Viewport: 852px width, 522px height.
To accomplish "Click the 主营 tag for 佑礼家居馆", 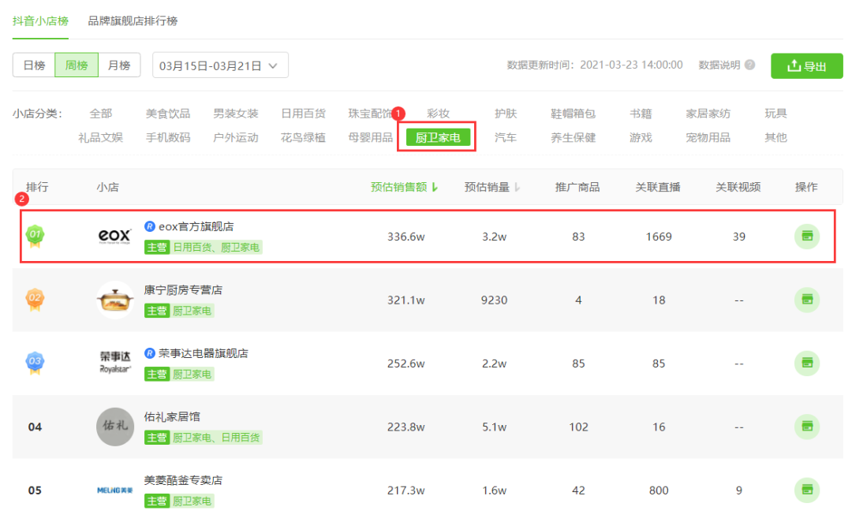I will point(156,438).
